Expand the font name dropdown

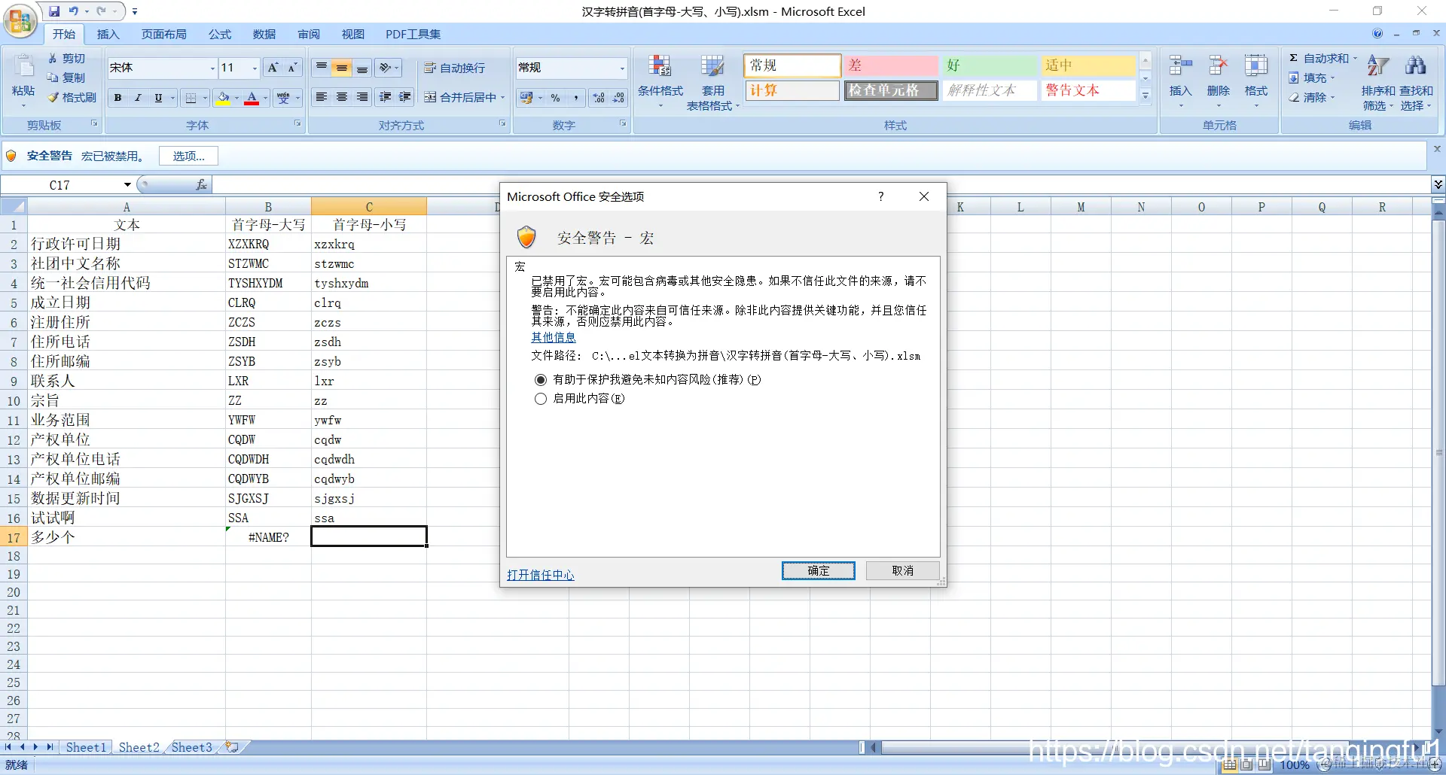coord(212,68)
